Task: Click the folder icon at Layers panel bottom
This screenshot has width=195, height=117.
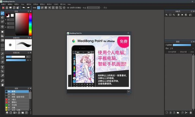Action: pyautogui.click(x=178, y=113)
